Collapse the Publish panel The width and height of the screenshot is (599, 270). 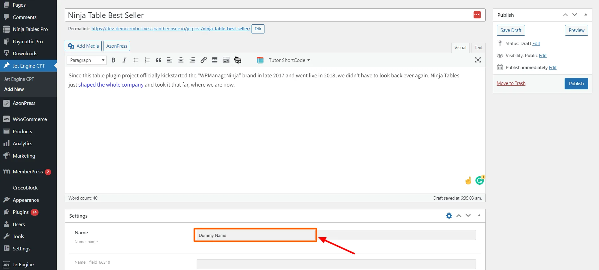pyautogui.click(x=586, y=15)
